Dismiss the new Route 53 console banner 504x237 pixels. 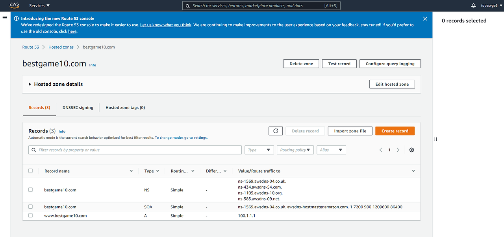pyautogui.click(x=425, y=18)
